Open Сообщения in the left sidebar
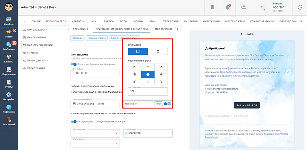This screenshot has height=150, width=307. 9,46
